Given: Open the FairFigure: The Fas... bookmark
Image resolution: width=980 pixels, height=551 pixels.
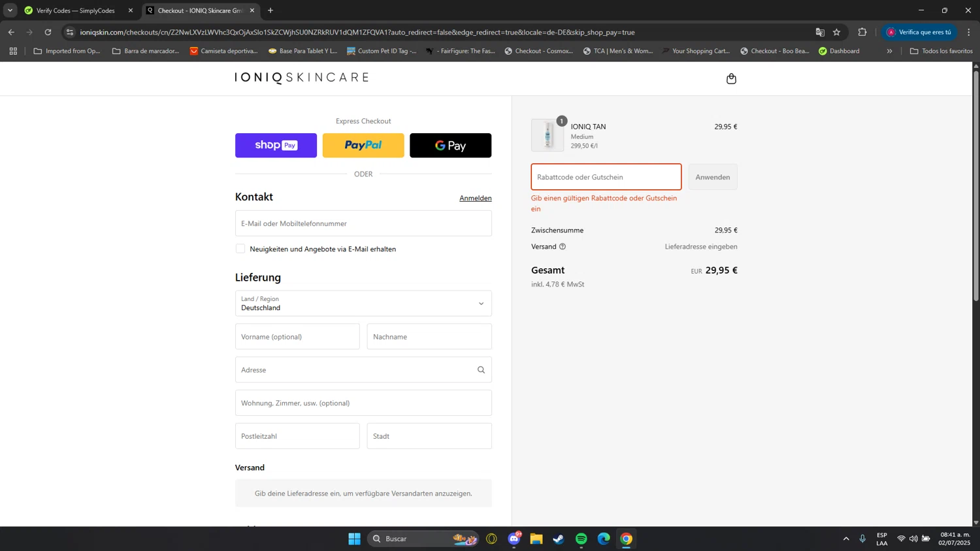Looking at the screenshot, I should pyautogui.click(x=460, y=51).
